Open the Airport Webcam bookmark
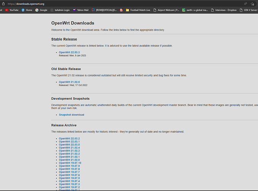Viewport: 258px width, 191px height. [166, 10]
